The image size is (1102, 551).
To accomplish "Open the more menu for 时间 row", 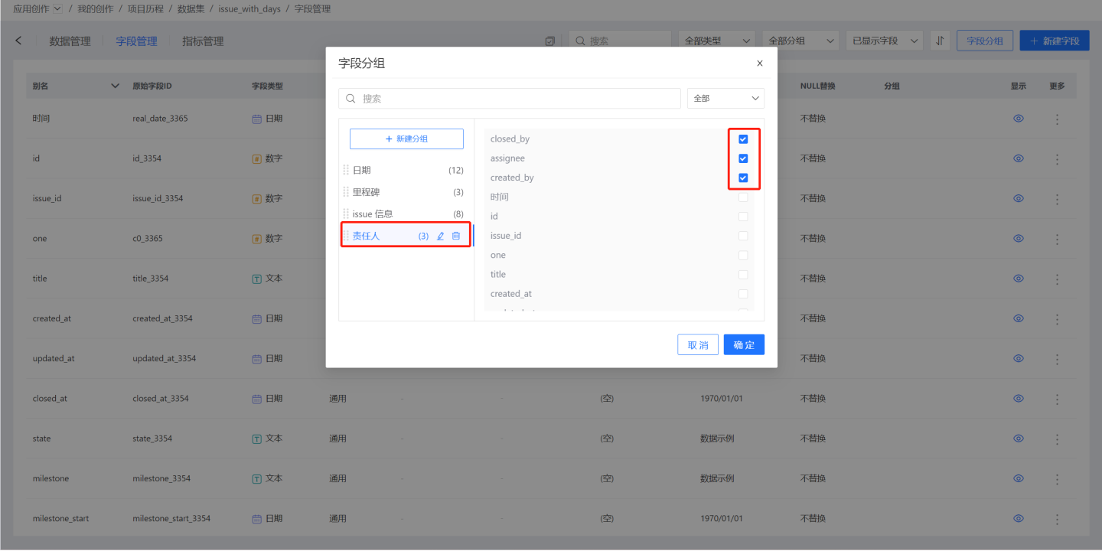I will [1057, 119].
